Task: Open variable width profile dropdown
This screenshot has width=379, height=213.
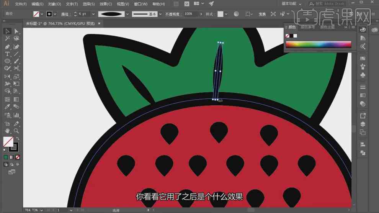Action: point(127,14)
